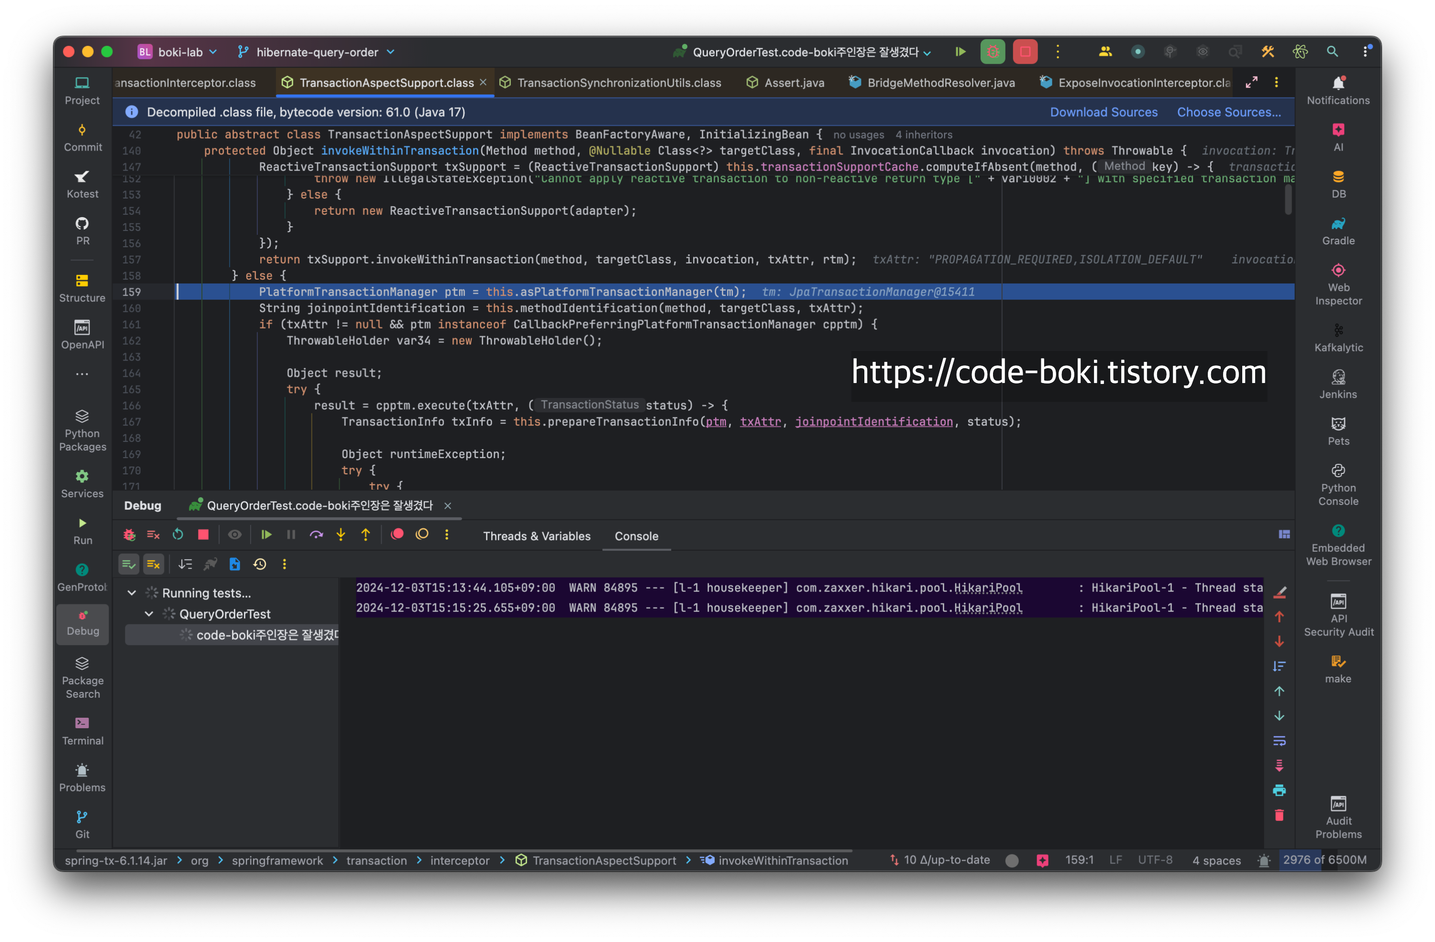
Task: Open the hibernate-query-order branch dropdown
Action: click(x=317, y=52)
